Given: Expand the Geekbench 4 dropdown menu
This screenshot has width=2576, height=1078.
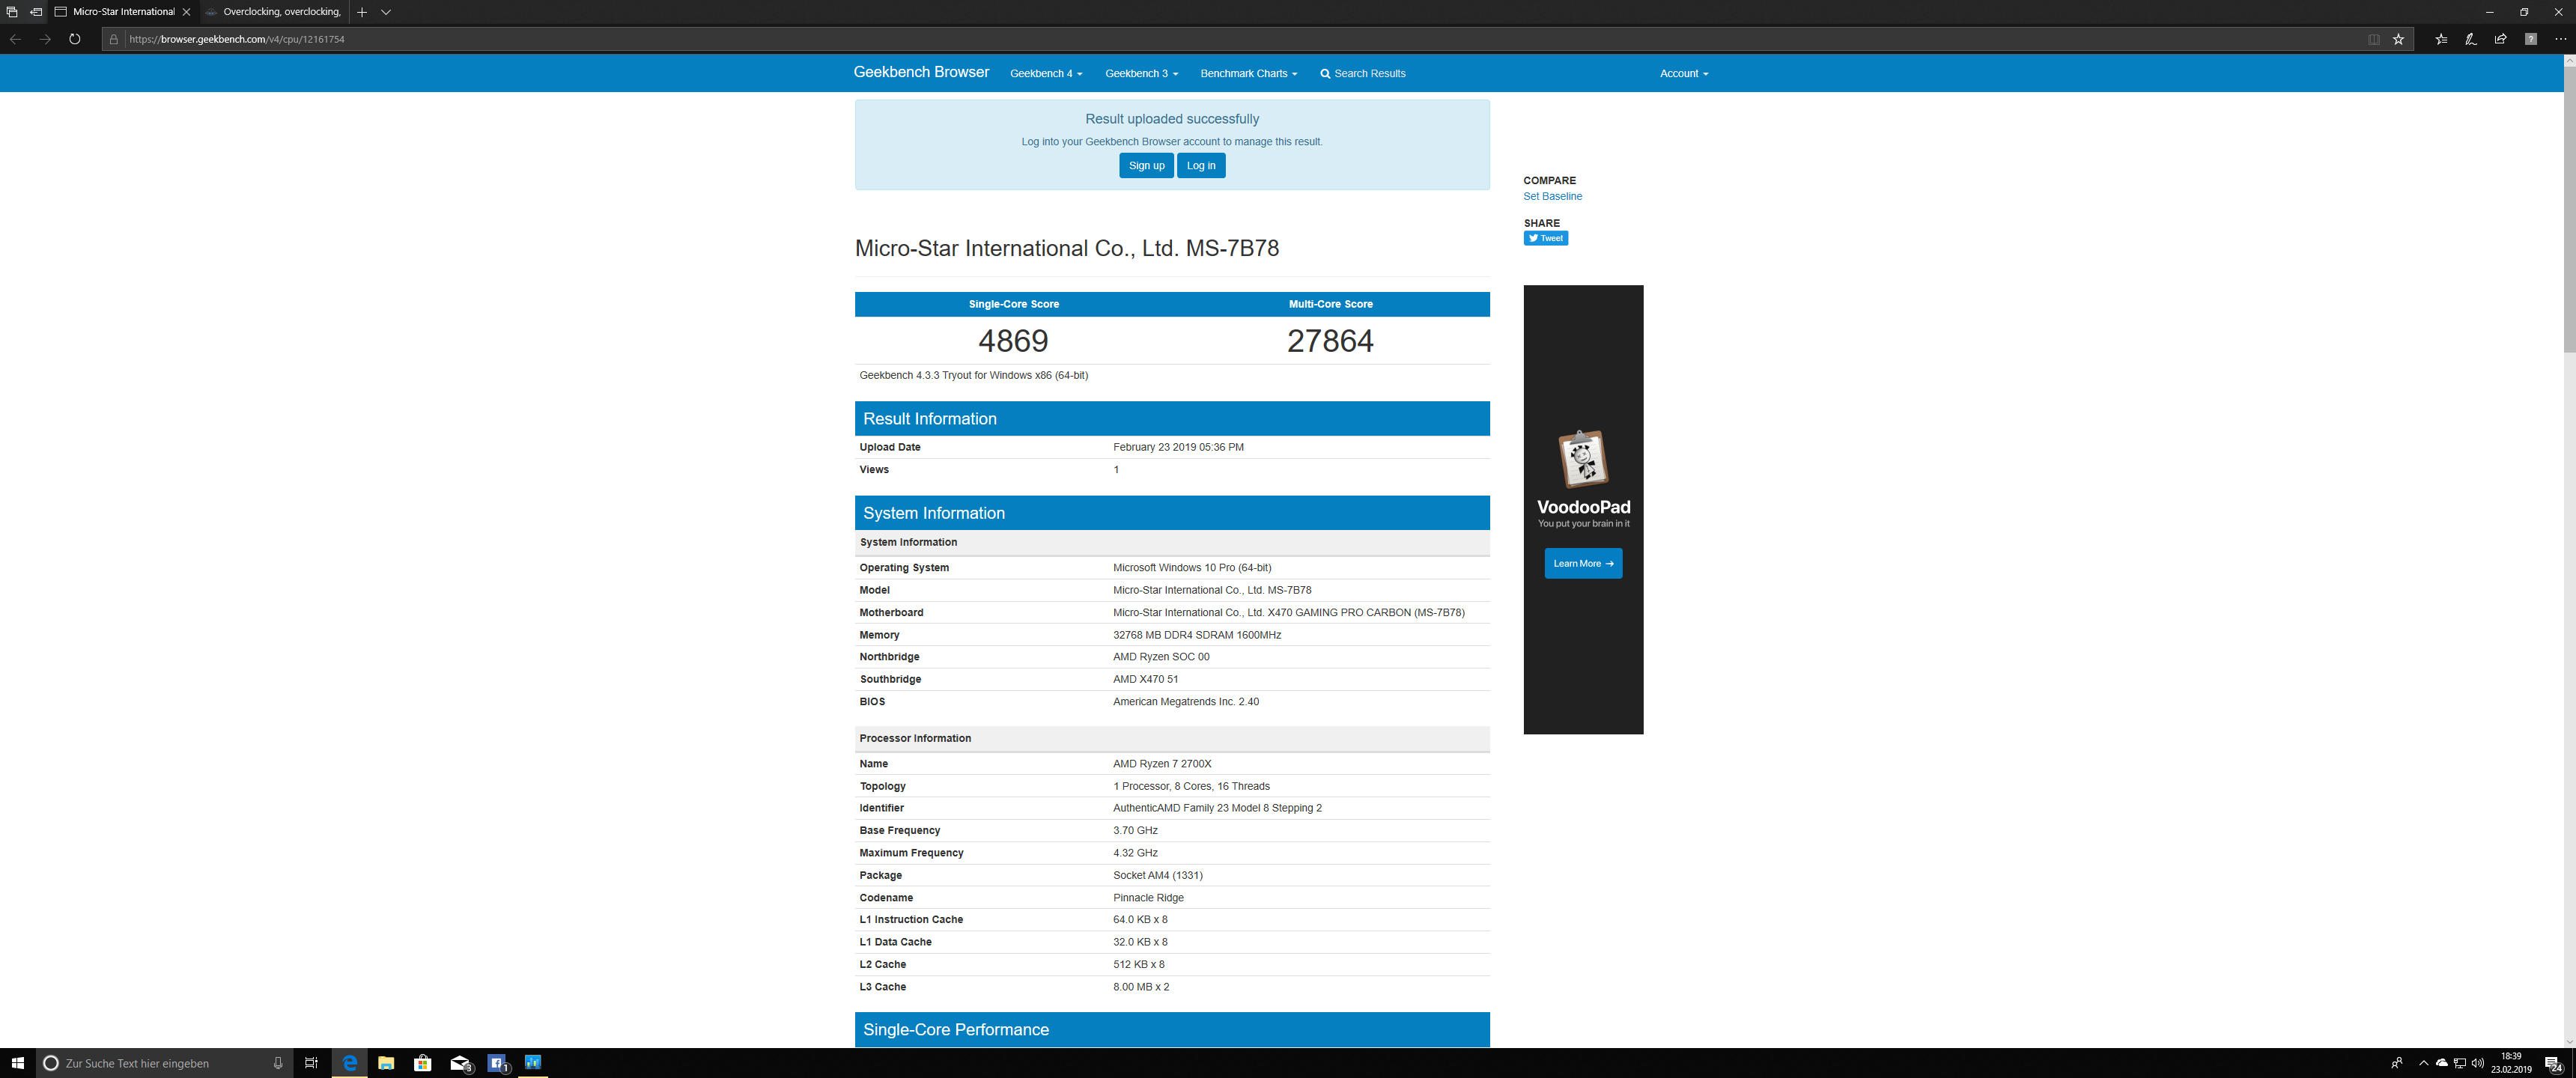Looking at the screenshot, I should 1046,73.
